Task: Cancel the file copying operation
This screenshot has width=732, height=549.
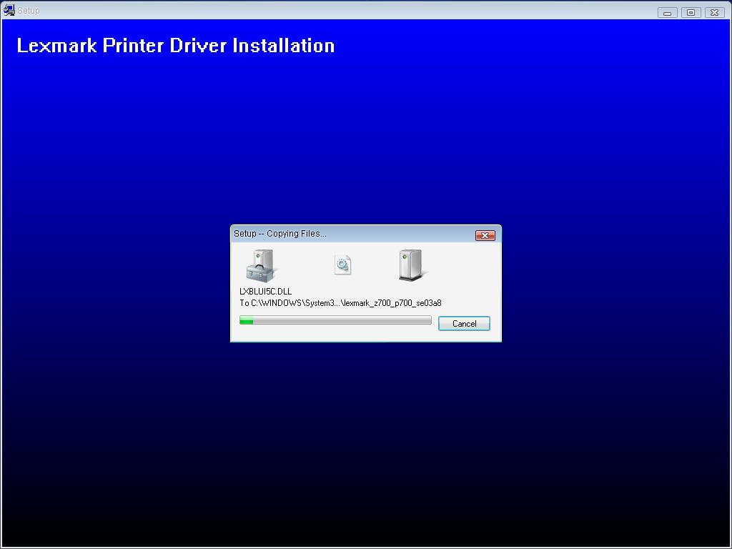Action: [464, 324]
